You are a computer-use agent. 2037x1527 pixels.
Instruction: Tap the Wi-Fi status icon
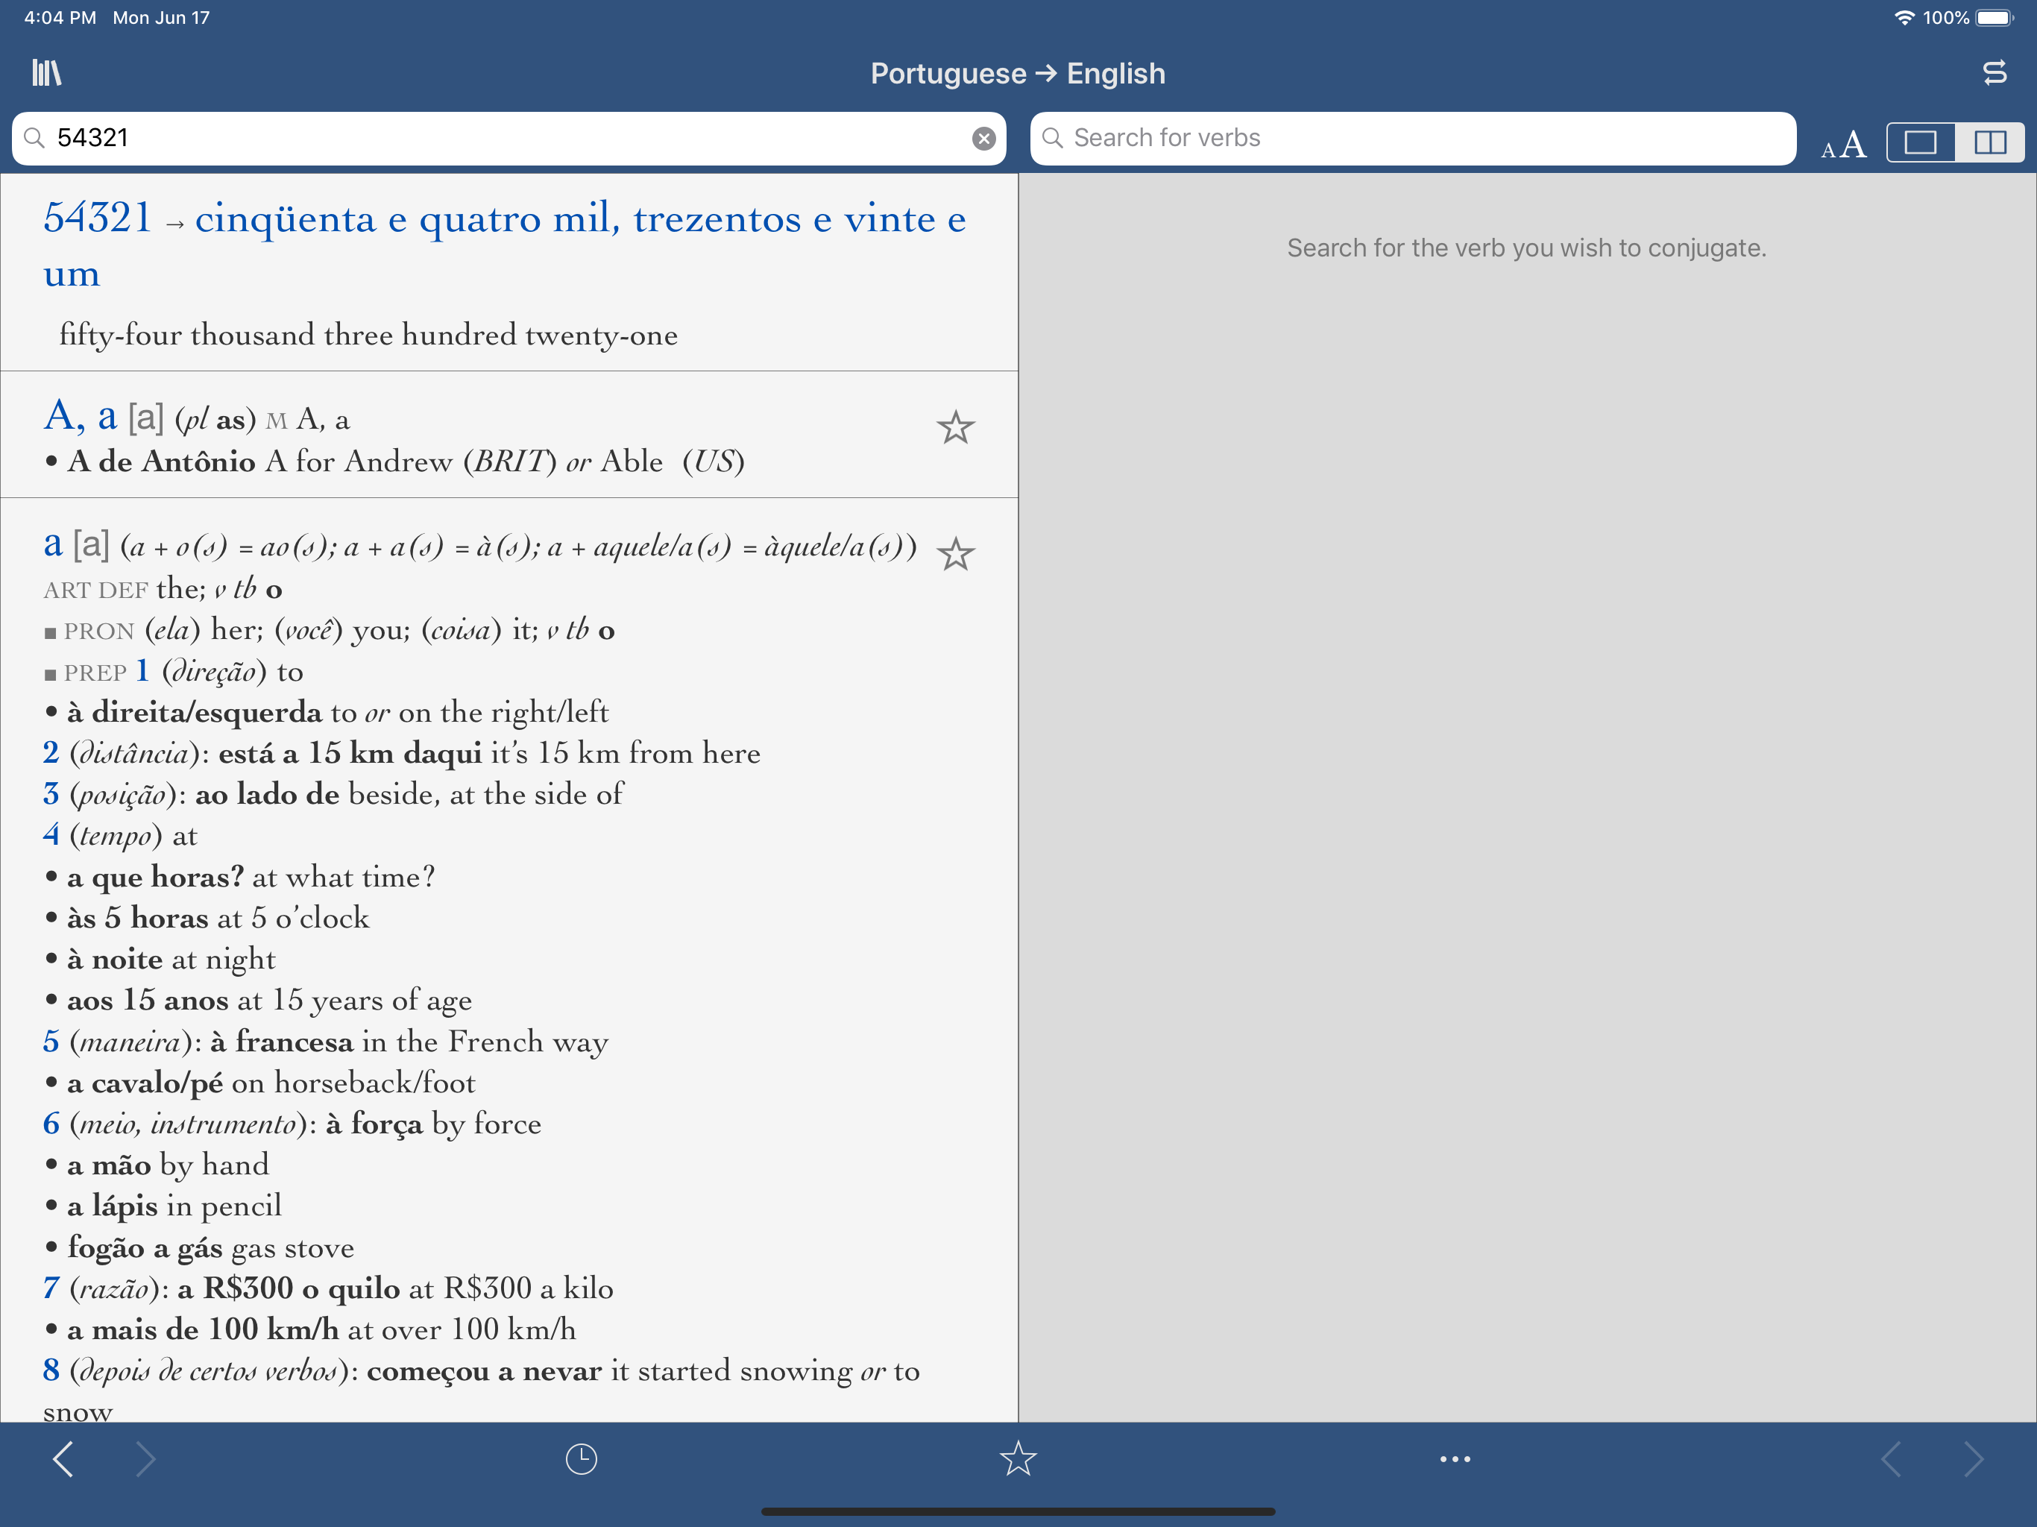pyautogui.click(x=1904, y=17)
